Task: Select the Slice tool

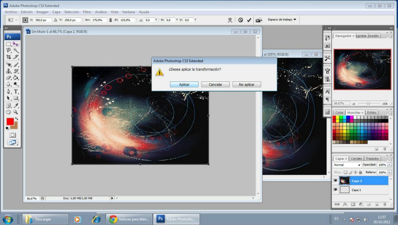Action: (16, 57)
